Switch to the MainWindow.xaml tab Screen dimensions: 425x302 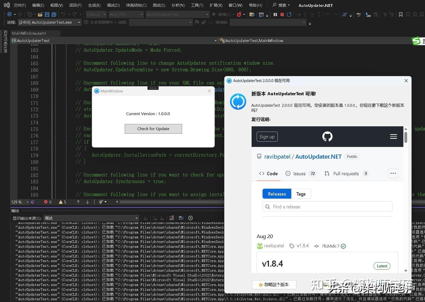[28, 33]
